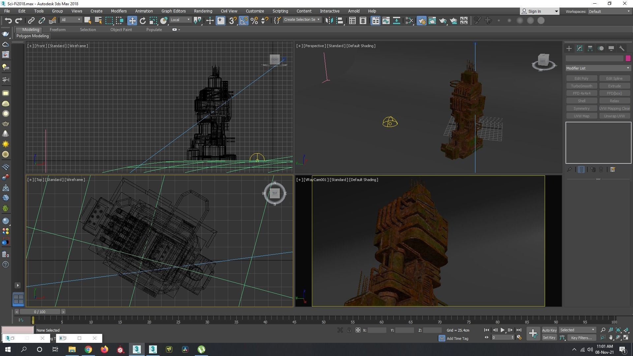Open the Utilities wrench icon
The width and height of the screenshot is (633, 356).
(622, 48)
